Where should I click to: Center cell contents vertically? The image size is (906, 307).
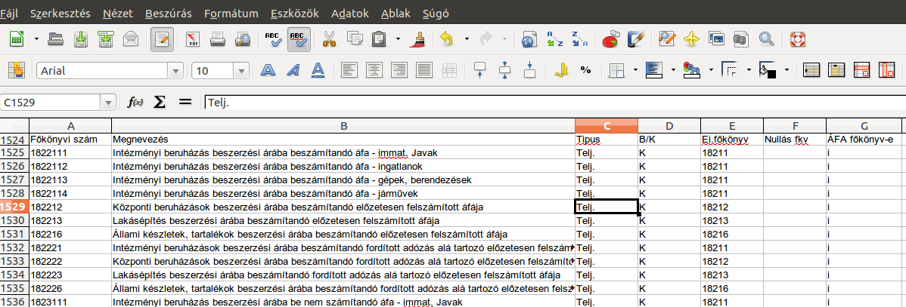[x=505, y=71]
